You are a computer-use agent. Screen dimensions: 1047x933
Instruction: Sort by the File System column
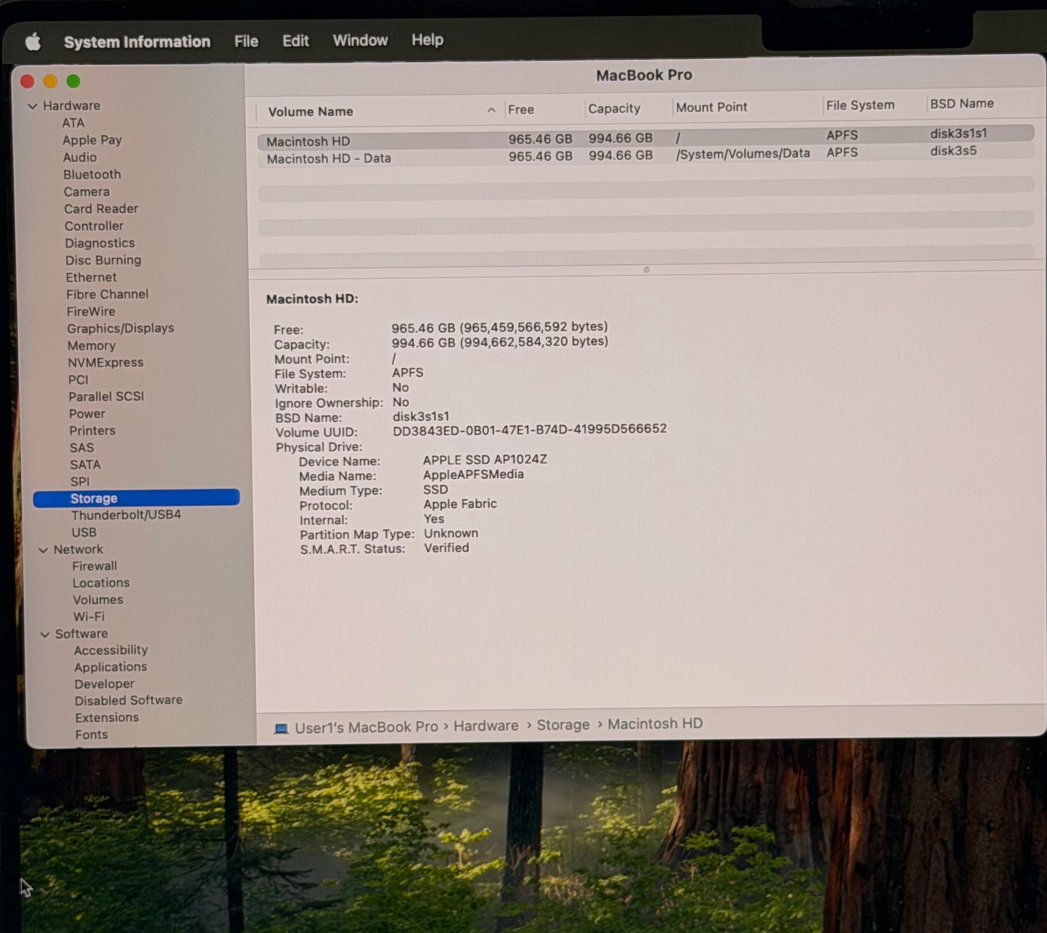click(x=860, y=105)
